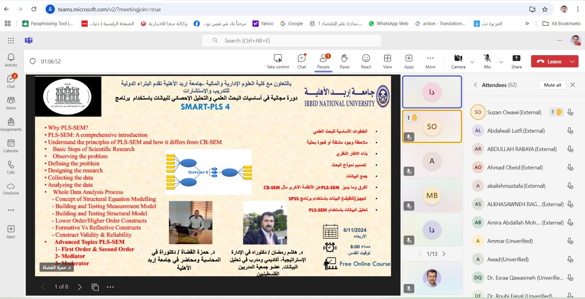Select Dr. Esraa Qawasmeh attendee
The height and width of the screenshot is (299, 585).
pos(522,278)
